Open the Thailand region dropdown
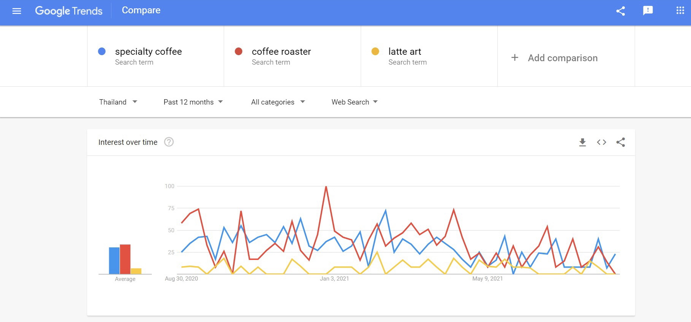Screen dimensions: 691x322 (118, 102)
